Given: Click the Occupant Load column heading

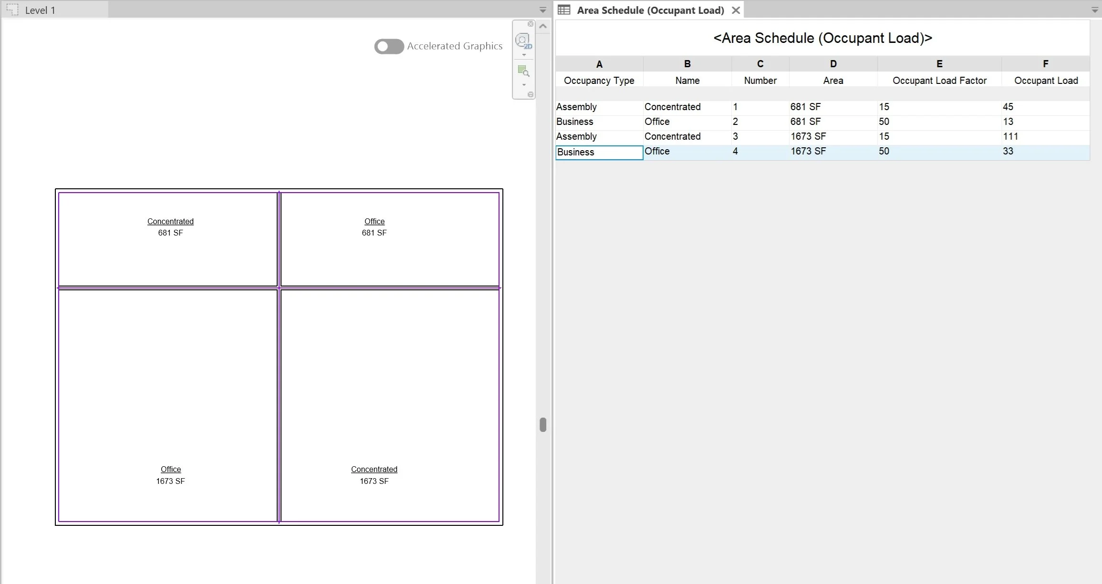Looking at the screenshot, I should (x=1046, y=81).
